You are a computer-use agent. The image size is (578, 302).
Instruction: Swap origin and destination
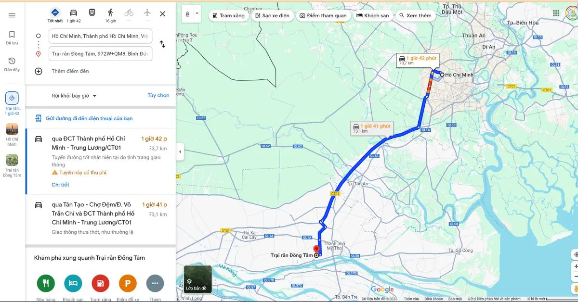click(162, 44)
